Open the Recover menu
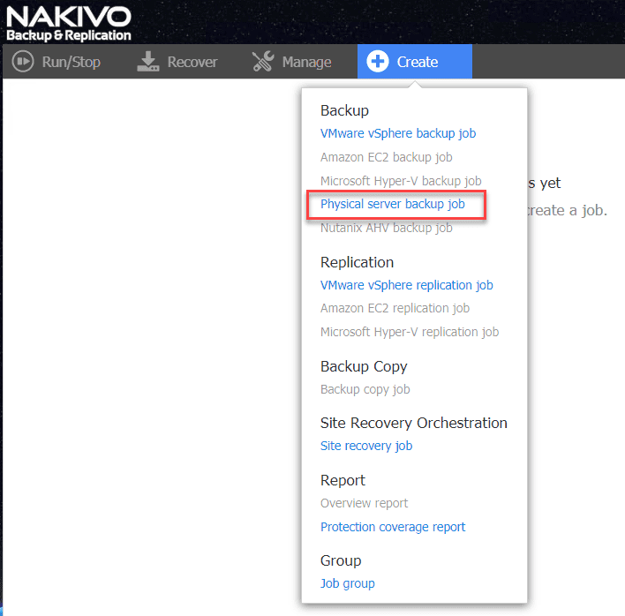This screenshot has height=616, width=625. pos(177,62)
